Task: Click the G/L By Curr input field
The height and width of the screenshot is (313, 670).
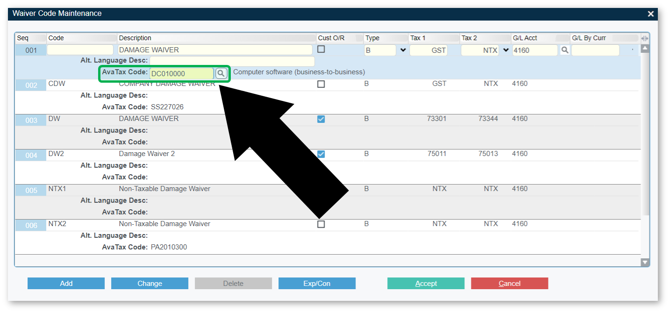Action: tap(595, 50)
